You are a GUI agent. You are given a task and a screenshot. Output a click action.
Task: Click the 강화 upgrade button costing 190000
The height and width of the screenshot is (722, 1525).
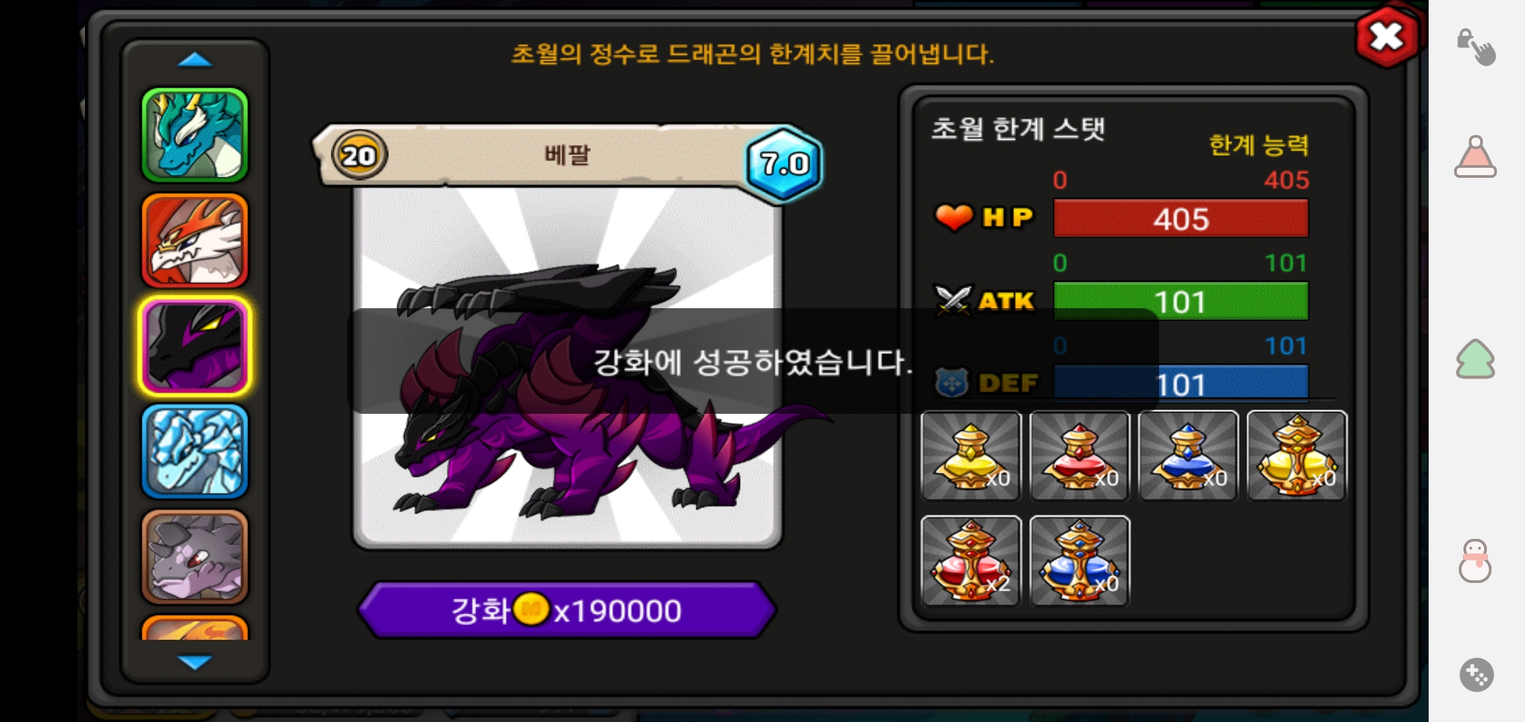pos(567,610)
